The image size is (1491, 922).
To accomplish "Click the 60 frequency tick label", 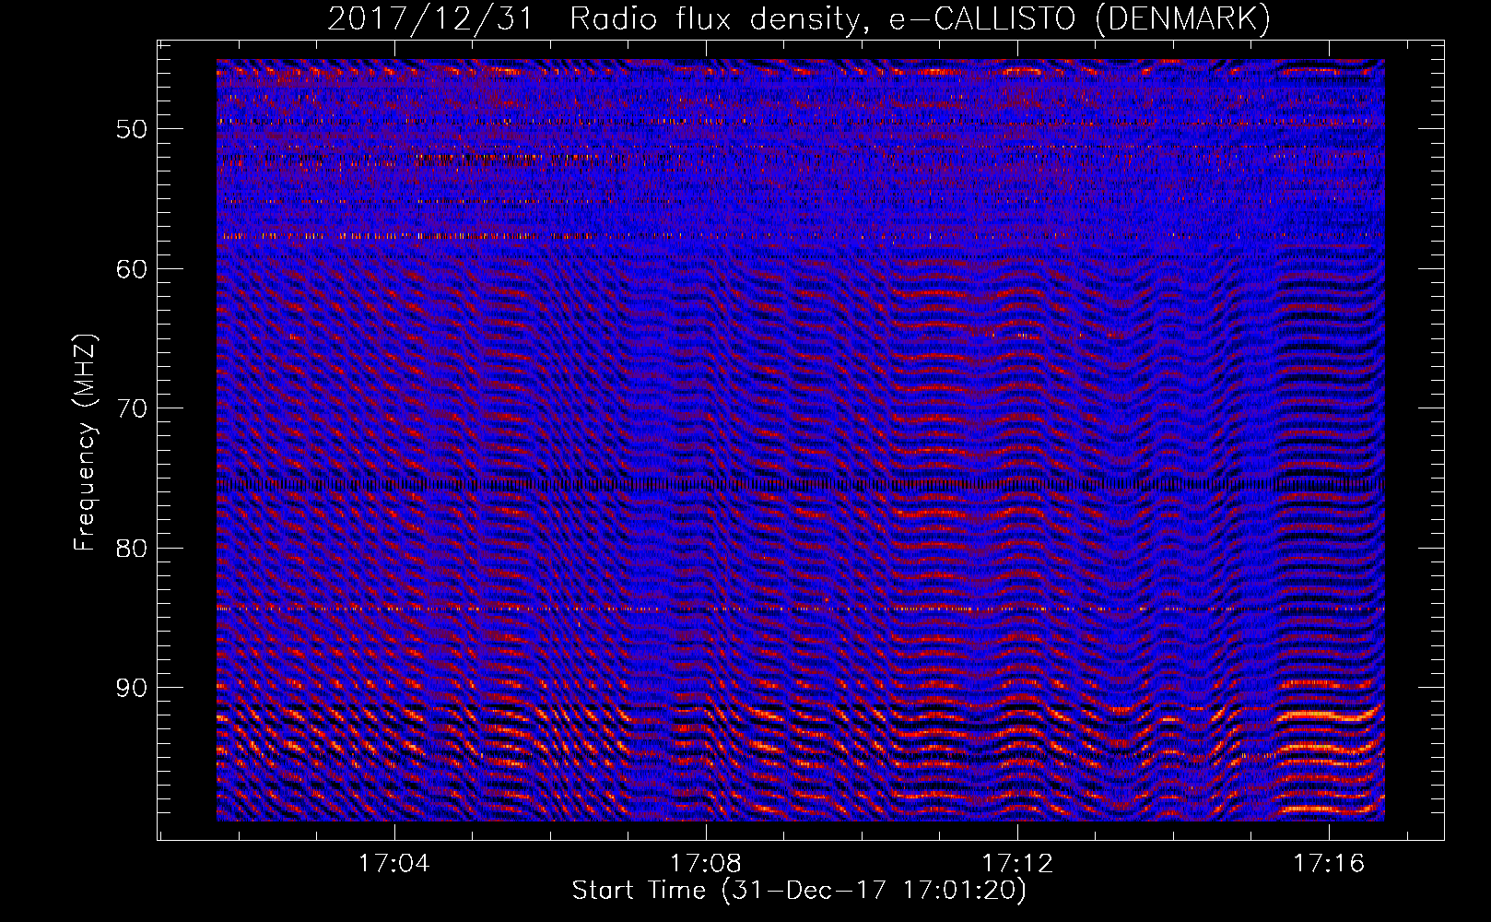I will [131, 269].
